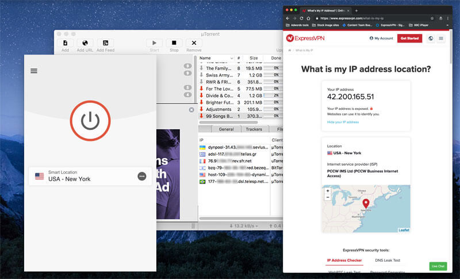This screenshot has height=279, width=460.
Task: Close the uTorrent ad with the round X
Action: [191, 110]
